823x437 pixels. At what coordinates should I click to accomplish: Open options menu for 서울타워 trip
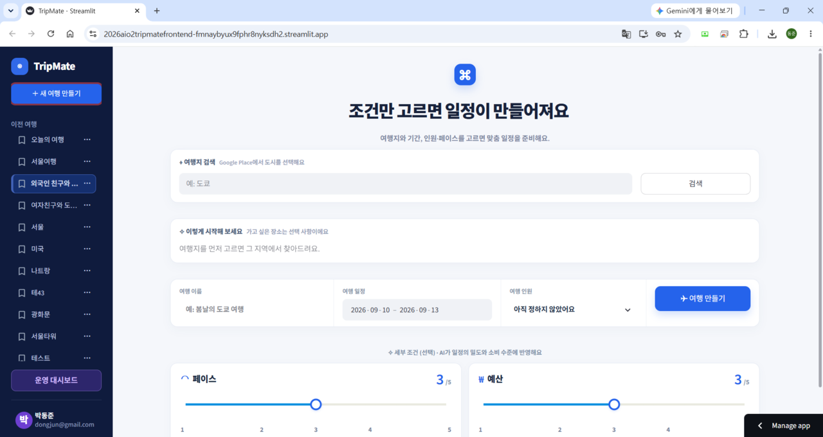(87, 336)
